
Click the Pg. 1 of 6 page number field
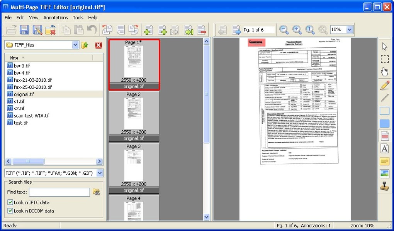click(259, 30)
